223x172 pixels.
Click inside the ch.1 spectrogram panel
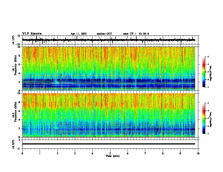pos(109,69)
